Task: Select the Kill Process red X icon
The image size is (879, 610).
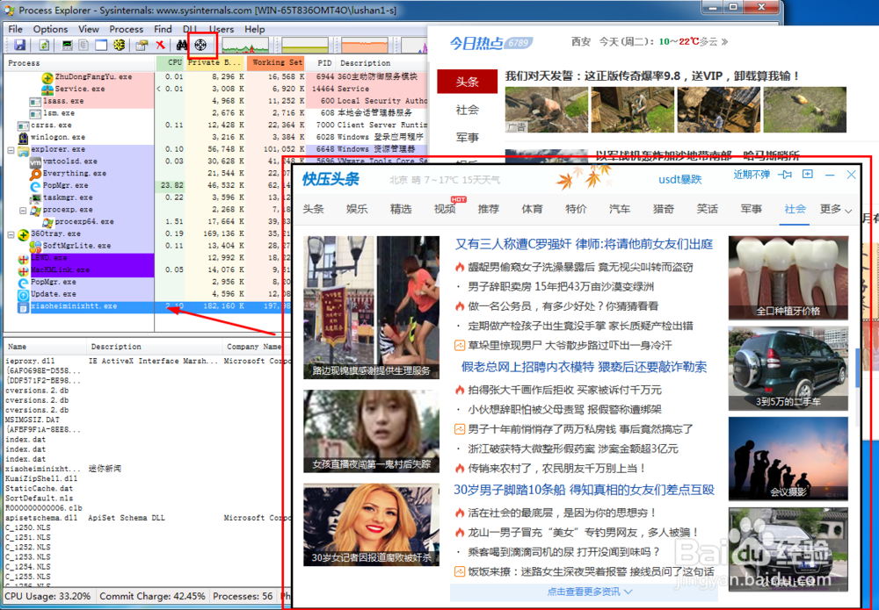Action: tap(159, 47)
